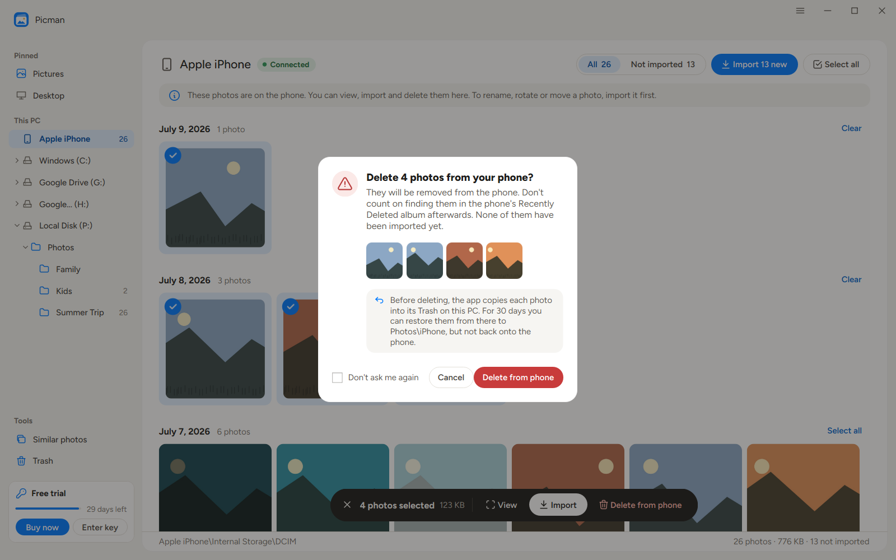Image resolution: width=896 pixels, height=560 pixels.
Task: Click the Free trial key icon
Action: pyautogui.click(x=21, y=493)
